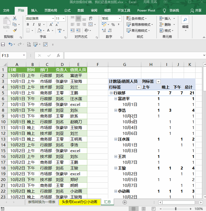
Task: Click the Merge and Center icon
Action: [91, 24]
